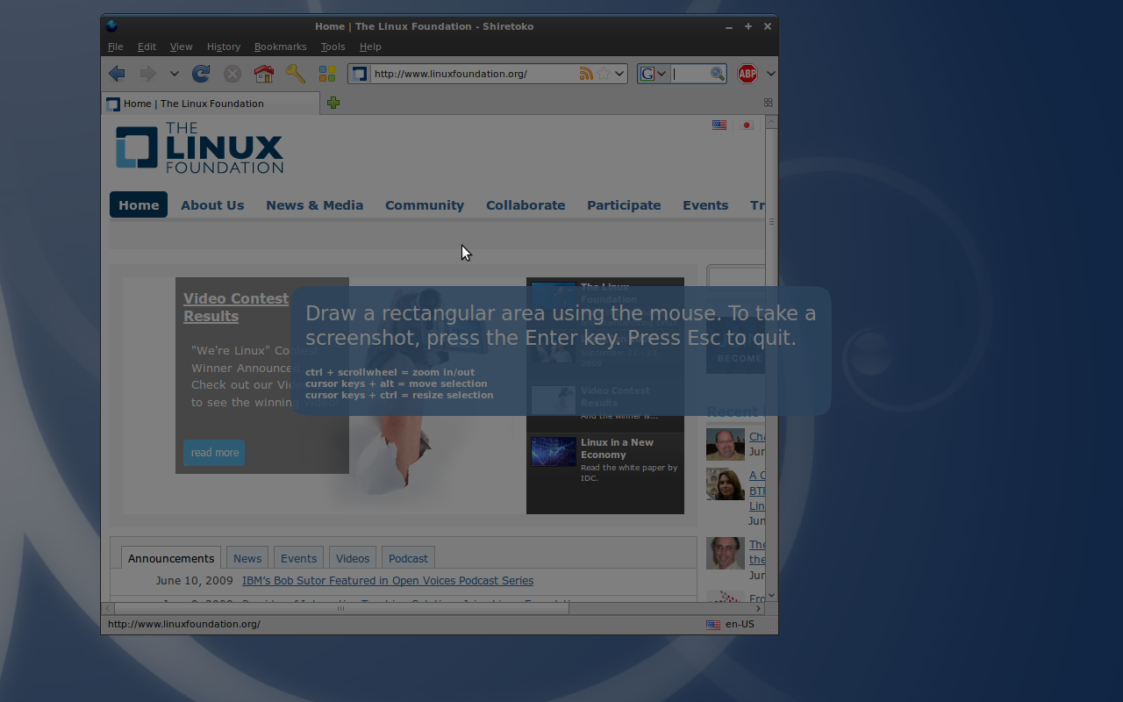Click the colored squares toolbar icon
The height and width of the screenshot is (702, 1123).
pyautogui.click(x=327, y=74)
